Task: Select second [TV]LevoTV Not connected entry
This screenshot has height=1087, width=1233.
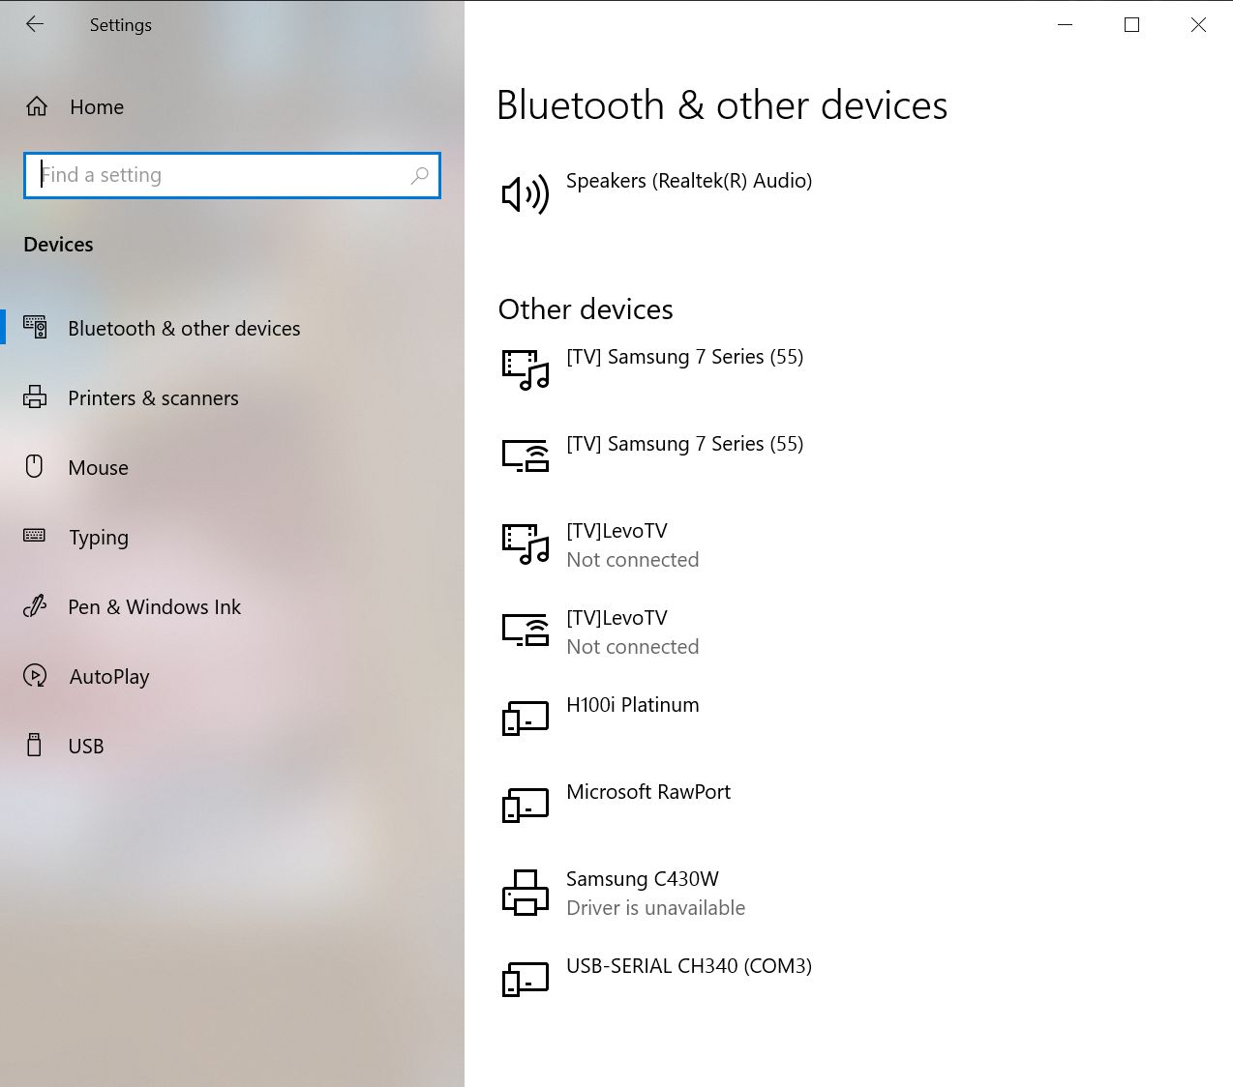Action: (632, 632)
